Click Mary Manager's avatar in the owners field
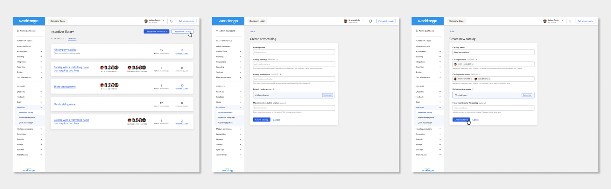The width and height of the screenshot is (611, 189). pyautogui.click(x=455, y=64)
